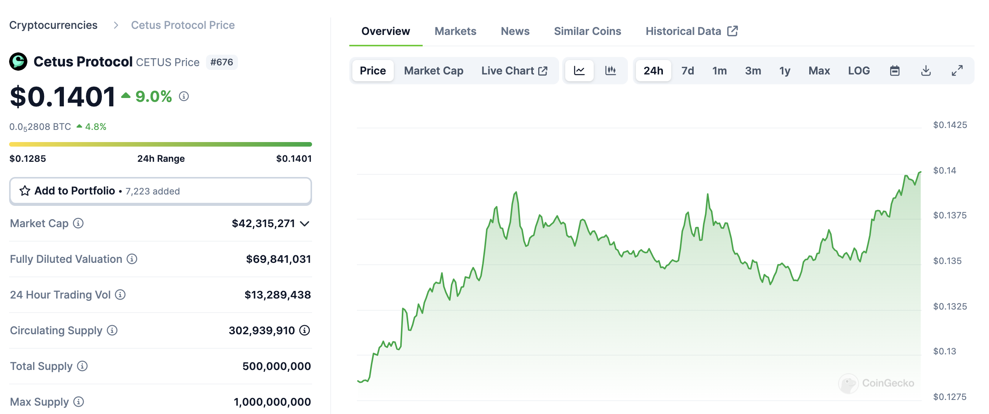Click the $0.1285 range low value
Viewport: 989px width, 414px height.
pos(28,158)
